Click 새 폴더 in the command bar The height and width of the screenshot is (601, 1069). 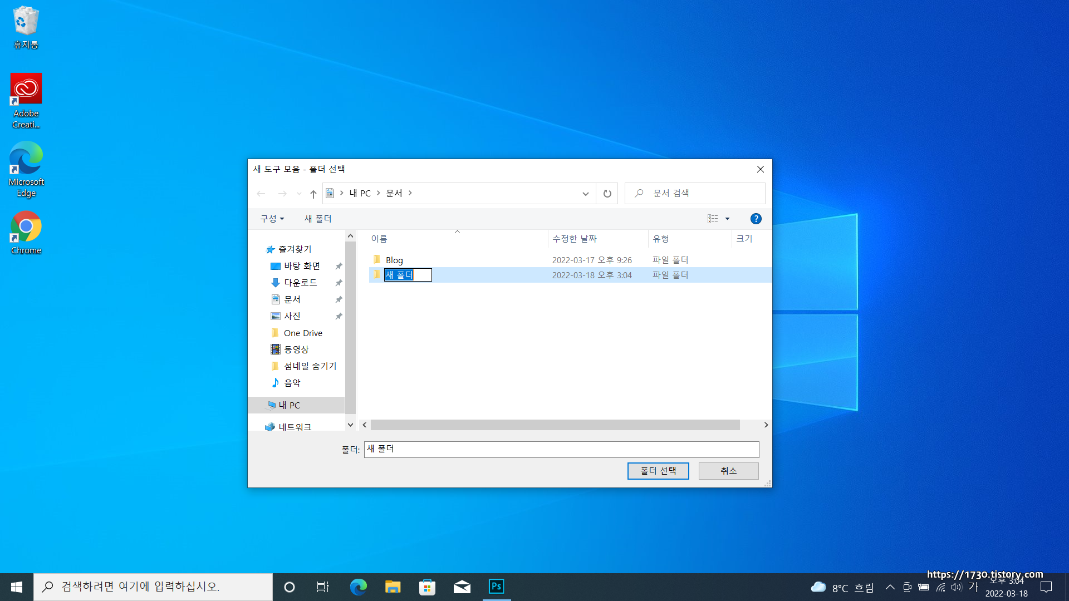click(317, 219)
